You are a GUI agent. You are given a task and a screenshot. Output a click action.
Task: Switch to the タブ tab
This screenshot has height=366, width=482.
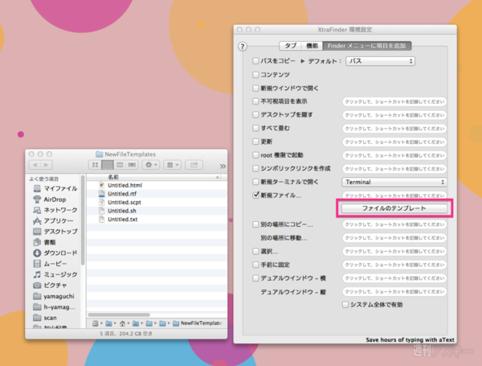pyautogui.click(x=290, y=46)
